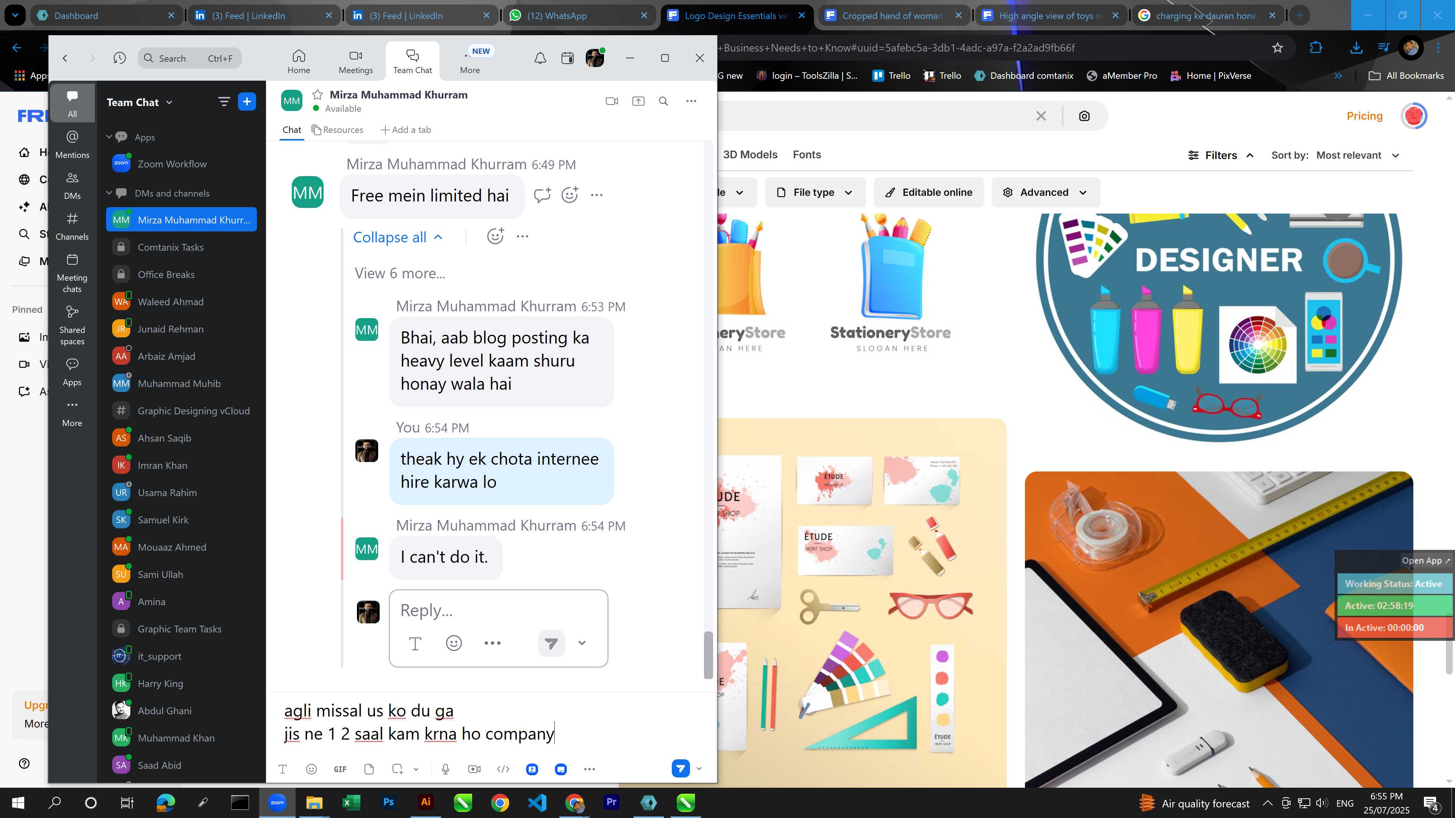Open Comtanix Tasks channel
The width and height of the screenshot is (1455, 818).
pos(181,247)
